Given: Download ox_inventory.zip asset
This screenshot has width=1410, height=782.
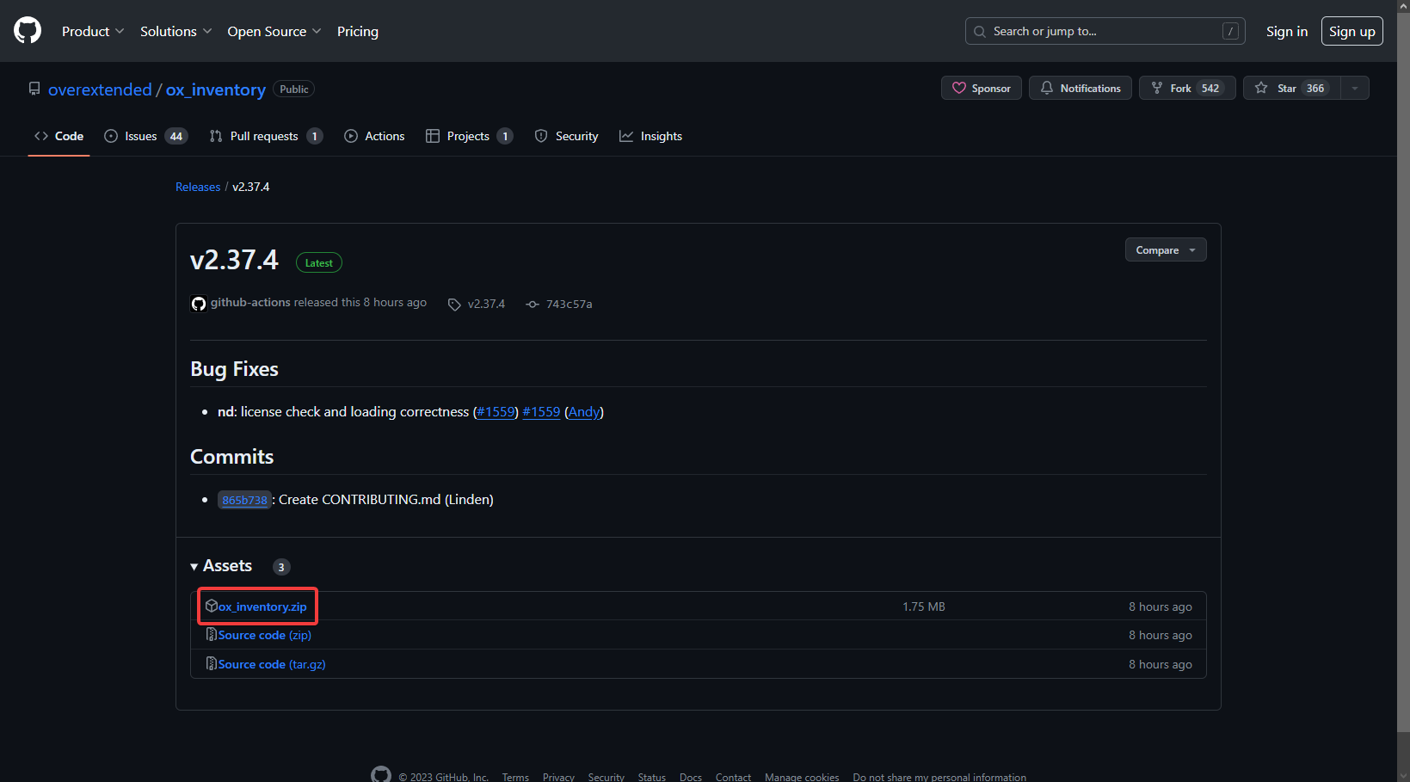Looking at the screenshot, I should [262, 607].
